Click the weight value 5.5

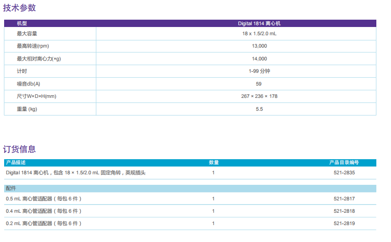(x=259, y=109)
